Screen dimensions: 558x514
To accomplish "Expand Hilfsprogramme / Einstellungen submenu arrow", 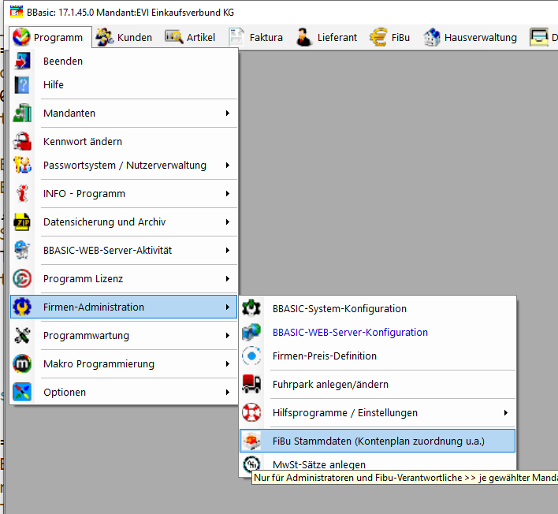I will [x=506, y=412].
